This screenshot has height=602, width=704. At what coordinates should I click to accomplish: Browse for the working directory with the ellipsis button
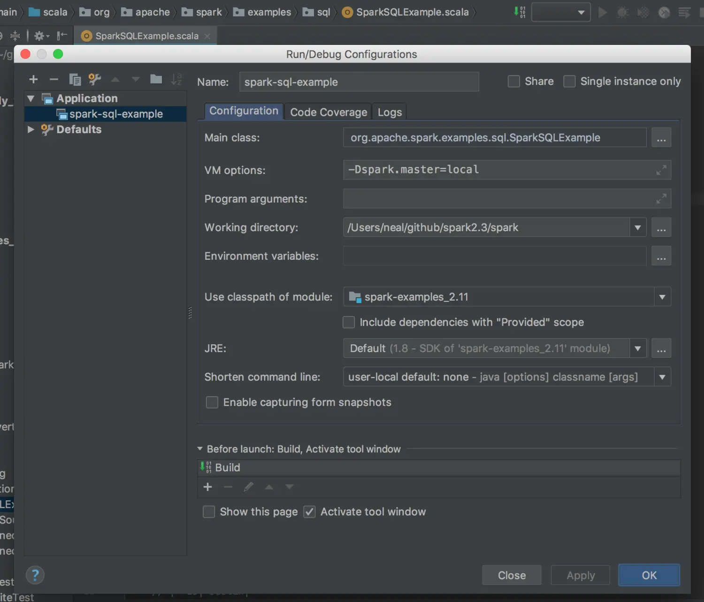pos(661,227)
